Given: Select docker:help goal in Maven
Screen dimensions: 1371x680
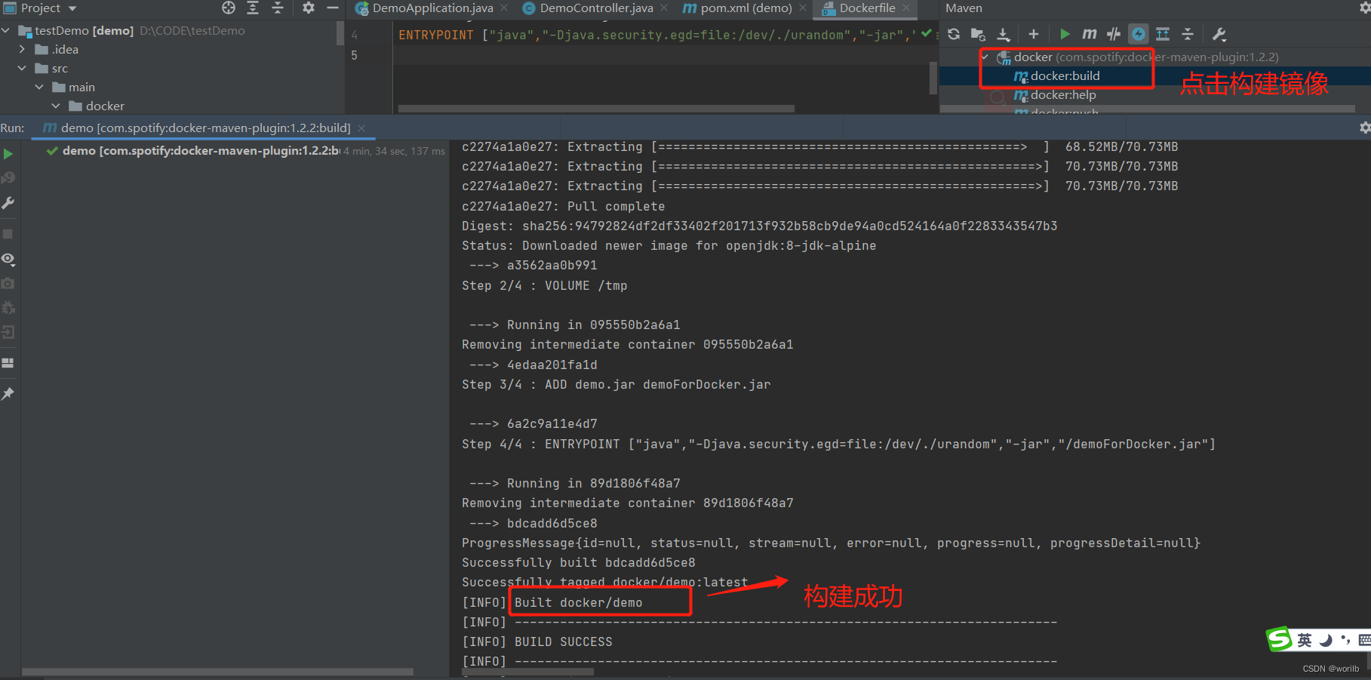Looking at the screenshot, I should pyautogui.click(x=1063, y=94).
